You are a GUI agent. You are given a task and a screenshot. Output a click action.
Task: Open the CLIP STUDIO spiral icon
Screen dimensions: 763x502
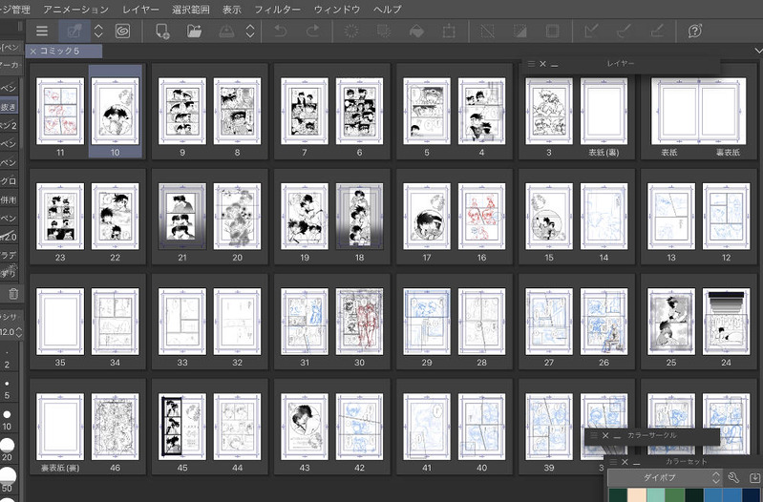coord(122,31)
